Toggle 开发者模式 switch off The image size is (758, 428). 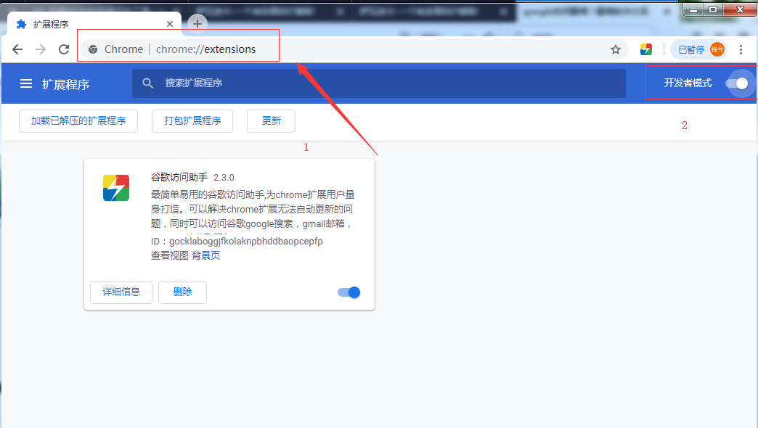click(x=737, y=83)
